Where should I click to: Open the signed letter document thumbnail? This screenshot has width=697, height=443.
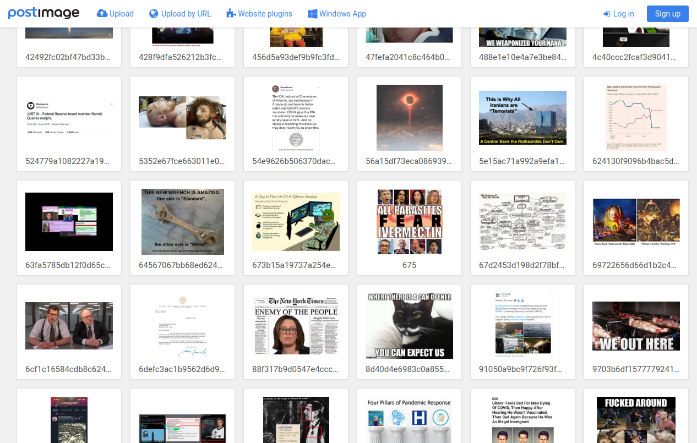click(182, 326)
